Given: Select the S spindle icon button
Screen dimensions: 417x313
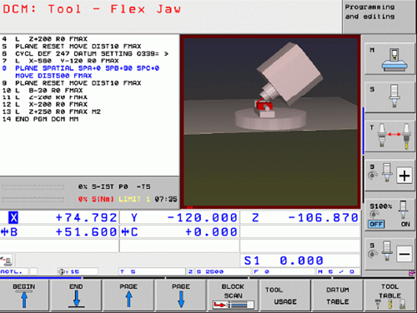Looking at the screenshot, I should 389,97.
